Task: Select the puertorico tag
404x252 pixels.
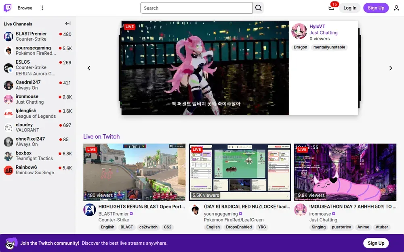Action: (x=341, y=227)
